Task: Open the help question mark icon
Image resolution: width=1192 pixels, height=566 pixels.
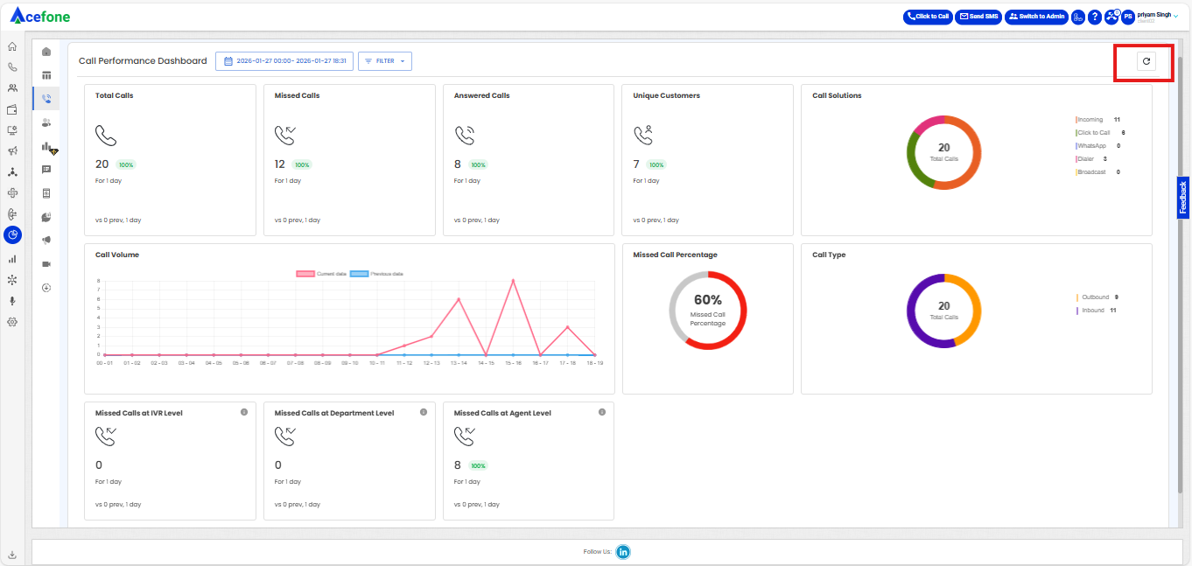Action: tap(1094, 17)
